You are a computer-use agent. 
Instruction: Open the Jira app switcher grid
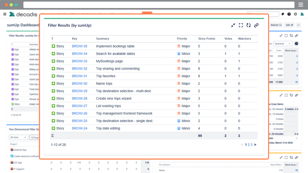[x=5, y=14]
